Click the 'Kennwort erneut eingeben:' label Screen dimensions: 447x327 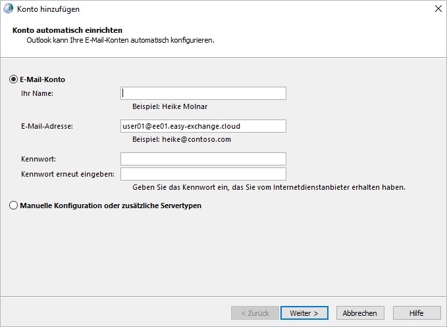click(x=68, y=174)
